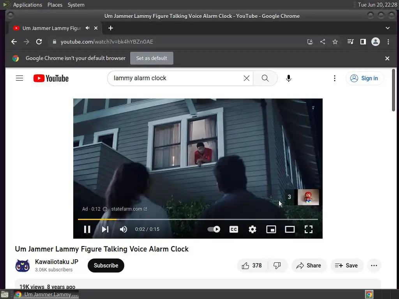
Task: Click the address bar URL
Action: pyautogui.click(x=107, y=42)
